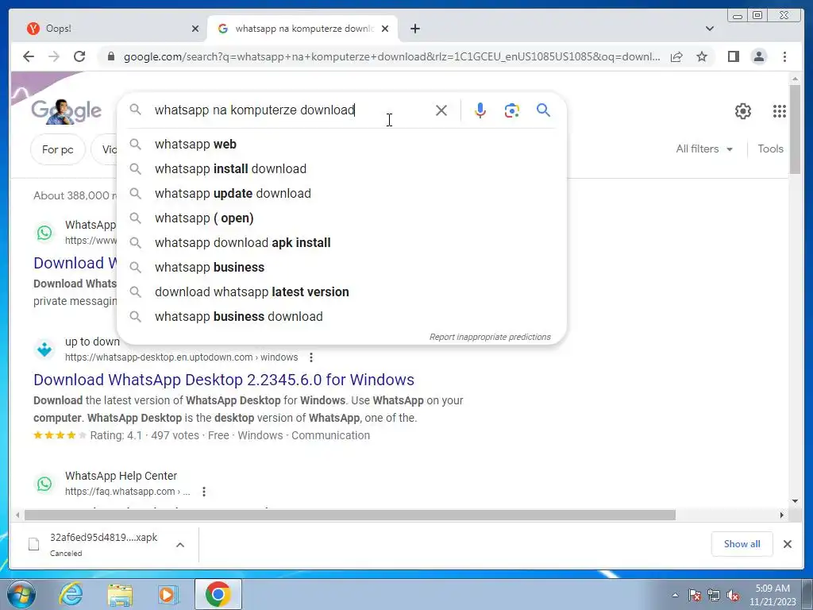The width and height of the screenshot is (813, 610).
Task: Click Show all downloads button
Action: [x=742, y=544]
